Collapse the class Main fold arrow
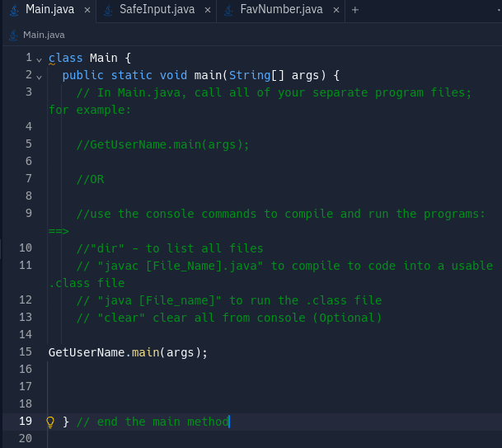 coord(39,60)
